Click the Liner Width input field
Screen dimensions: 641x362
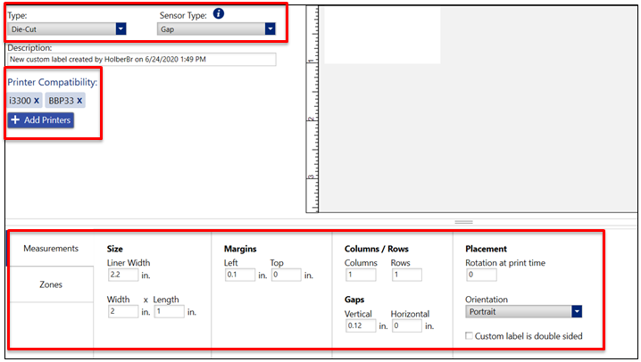pyautogui.click(x=123, y=275)
